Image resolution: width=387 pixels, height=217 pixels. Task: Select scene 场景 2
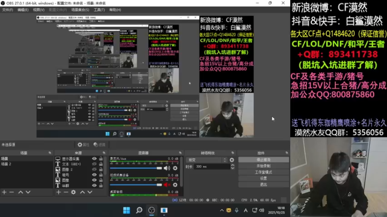pyautogui.click(x=27, y=164)
